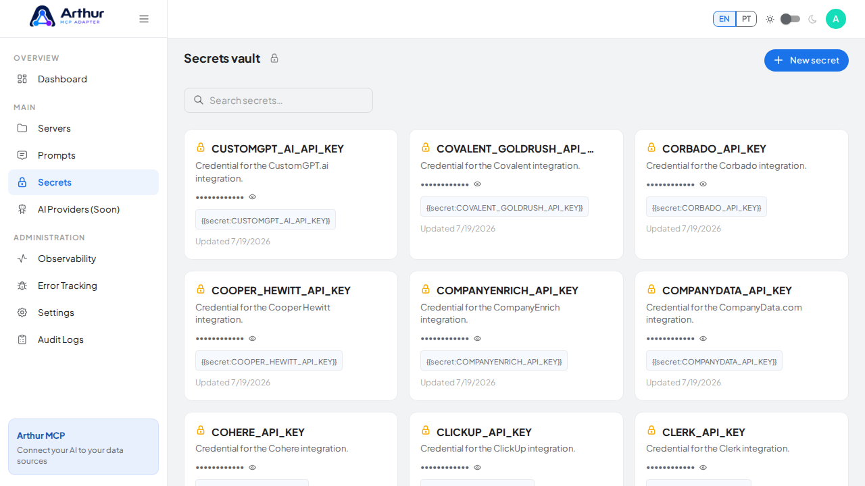Reveal CLICKUP_API_KEY value
865x486 pixels.
[478, 467]
